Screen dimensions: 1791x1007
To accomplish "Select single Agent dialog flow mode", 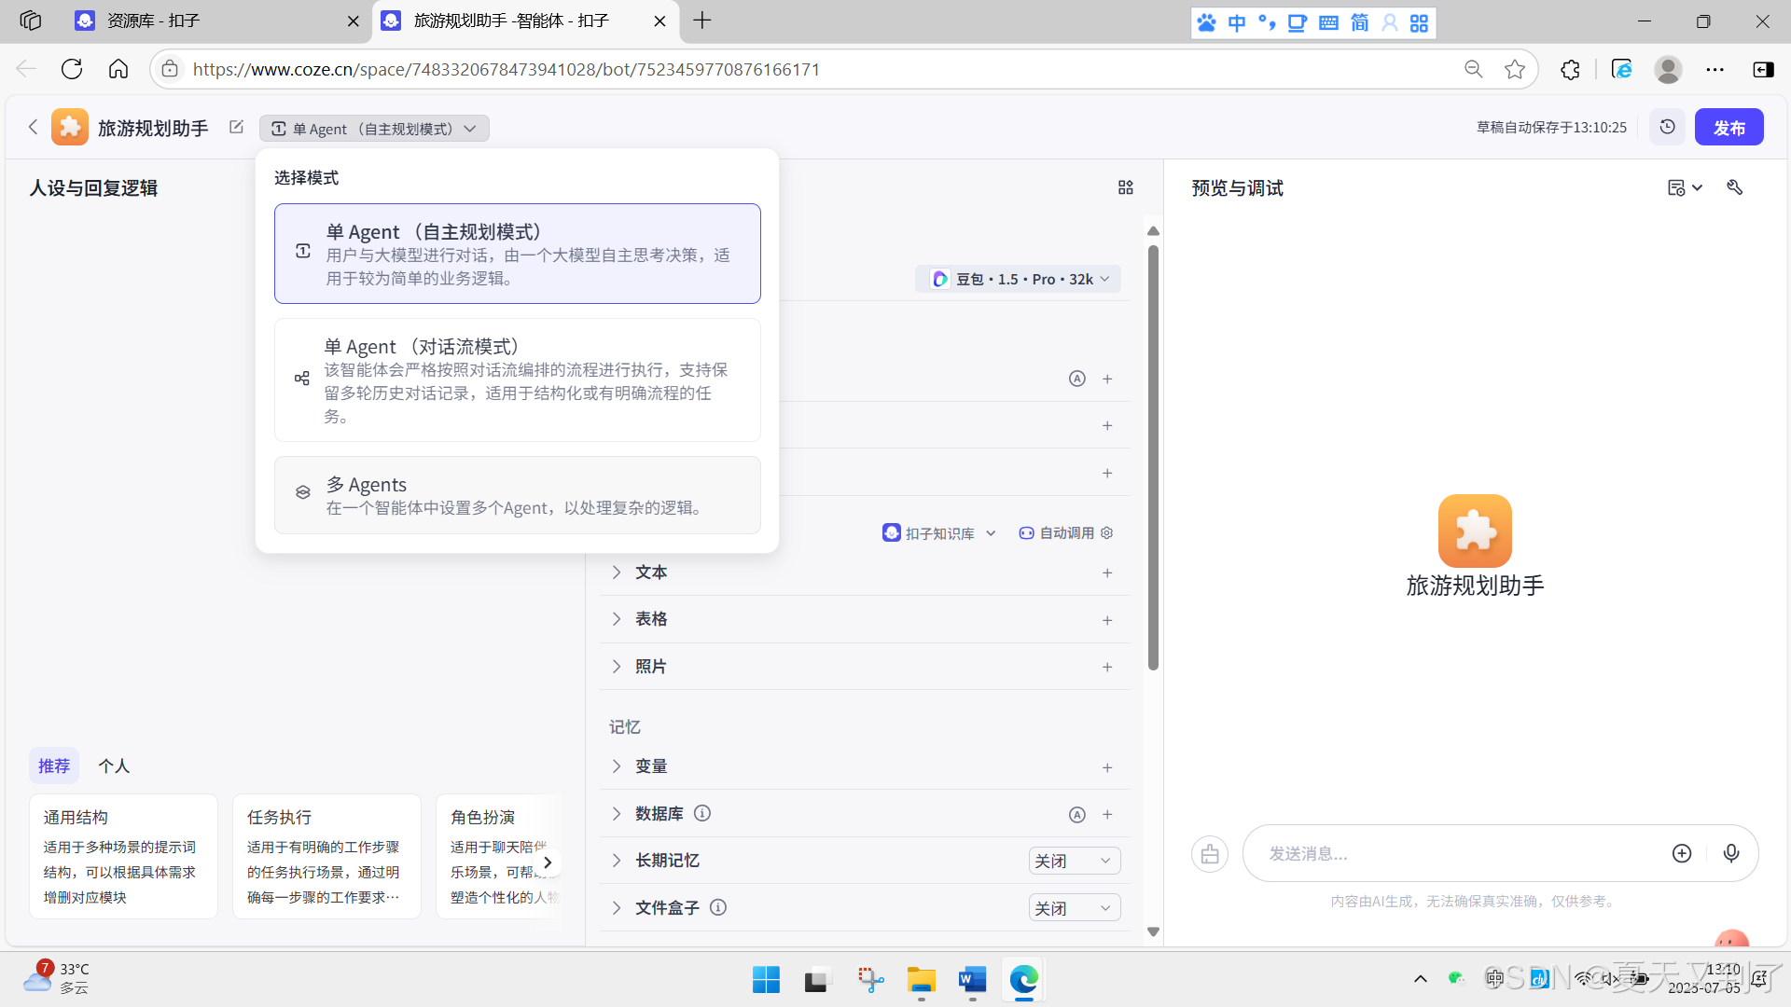I will [517, 379].
